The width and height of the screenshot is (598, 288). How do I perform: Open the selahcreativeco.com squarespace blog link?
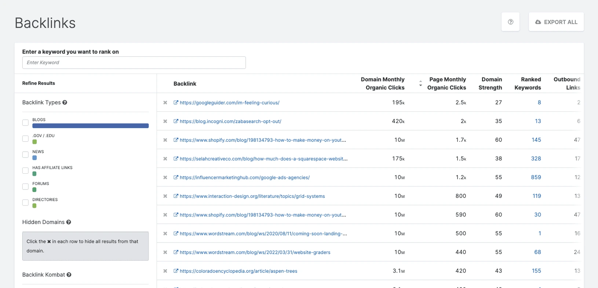(263, 159)
